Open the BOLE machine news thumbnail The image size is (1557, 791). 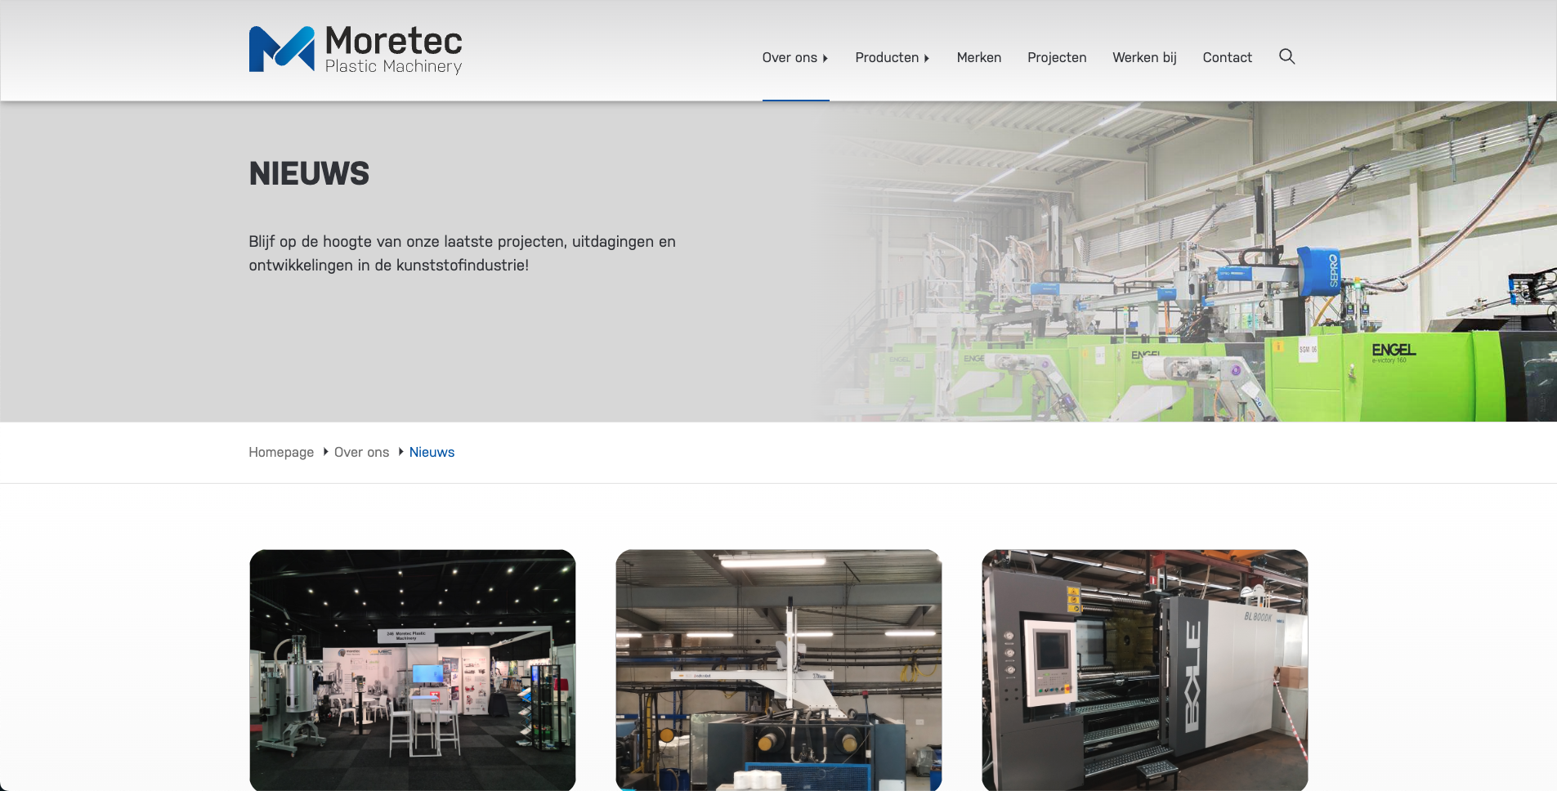coord(1144,669)
